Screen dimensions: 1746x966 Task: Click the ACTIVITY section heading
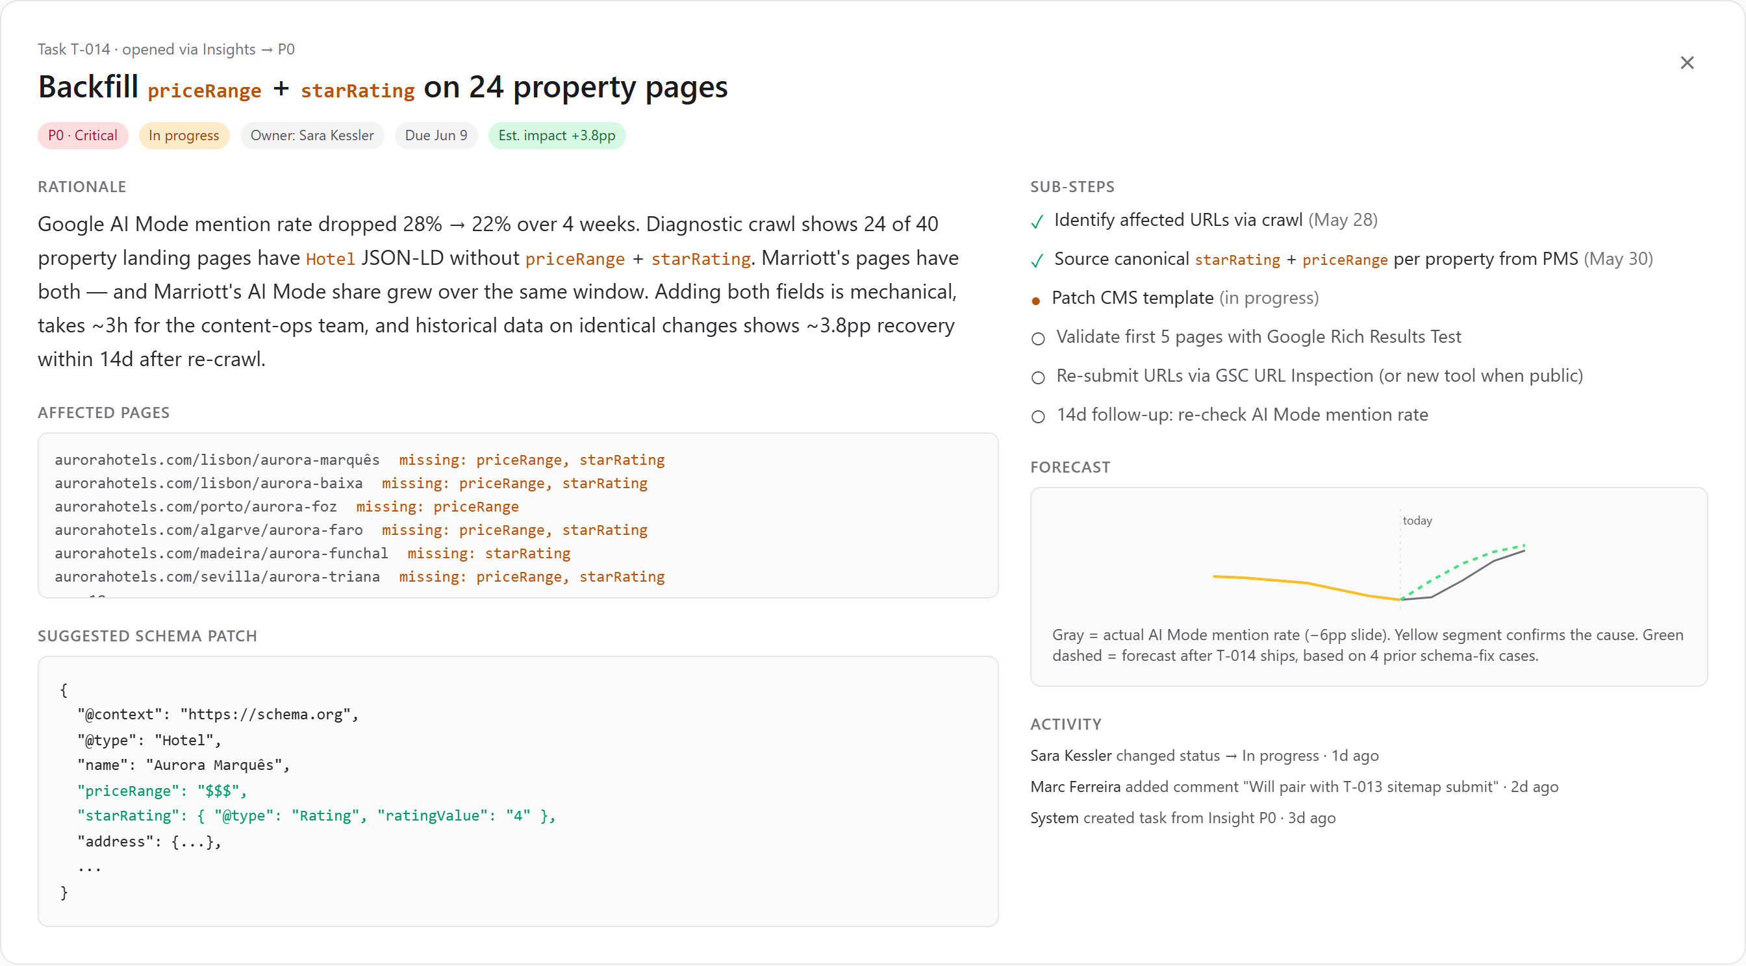1065,725
